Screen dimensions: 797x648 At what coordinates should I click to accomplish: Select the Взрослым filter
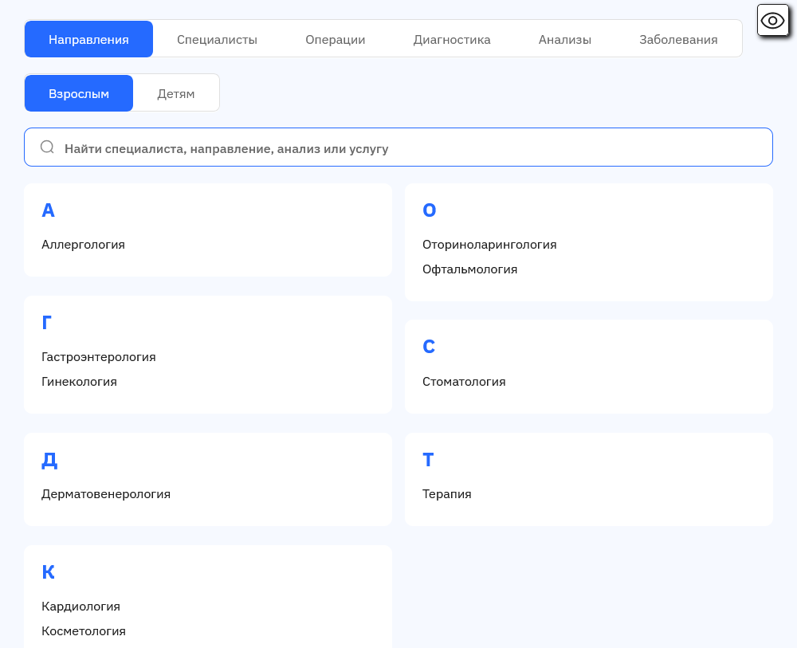pos(78,92)
